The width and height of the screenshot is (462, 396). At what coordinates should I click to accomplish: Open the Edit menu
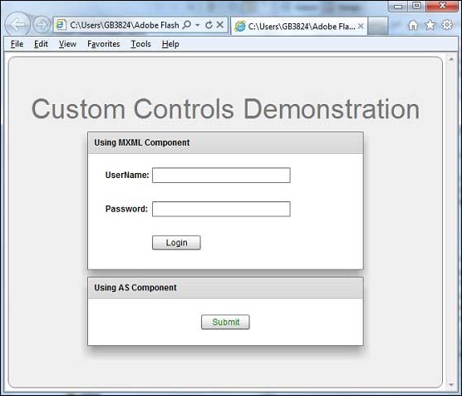(41, 44)
